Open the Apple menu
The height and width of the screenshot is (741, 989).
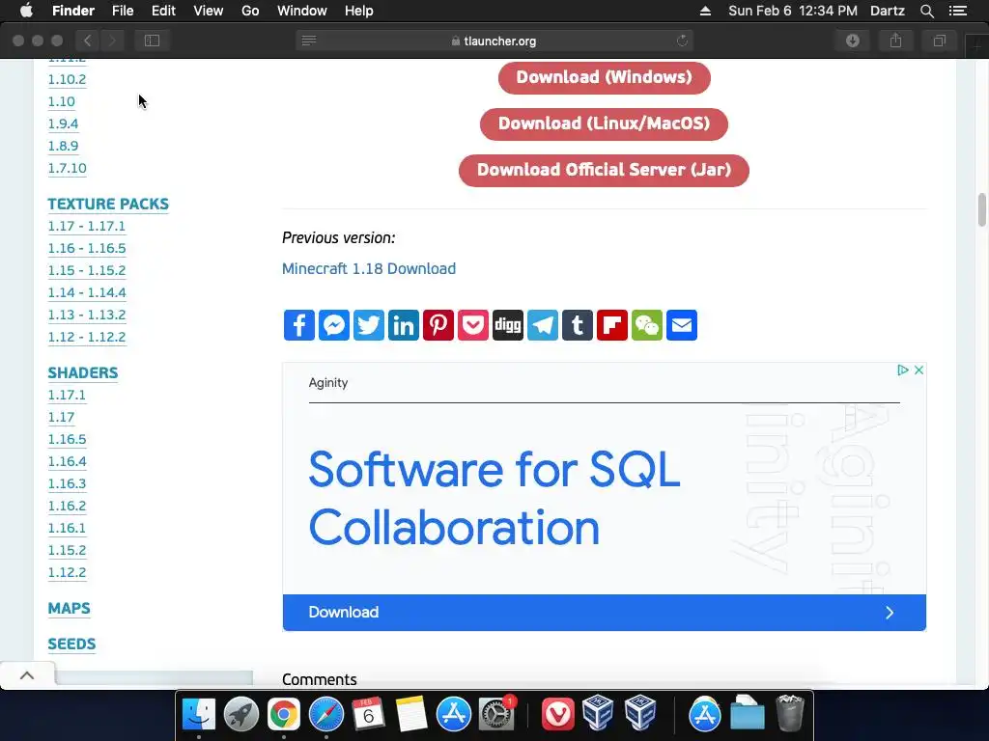click(x=26, y=11)
